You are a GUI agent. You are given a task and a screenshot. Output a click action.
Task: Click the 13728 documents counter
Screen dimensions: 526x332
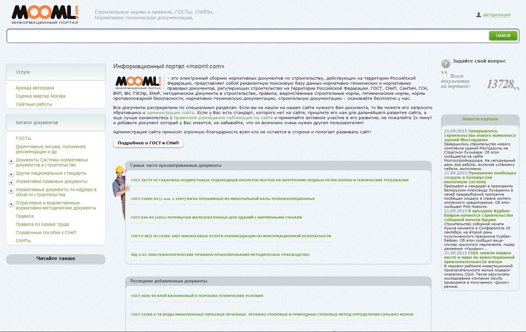pyautogui.click(x=500, y=84)
